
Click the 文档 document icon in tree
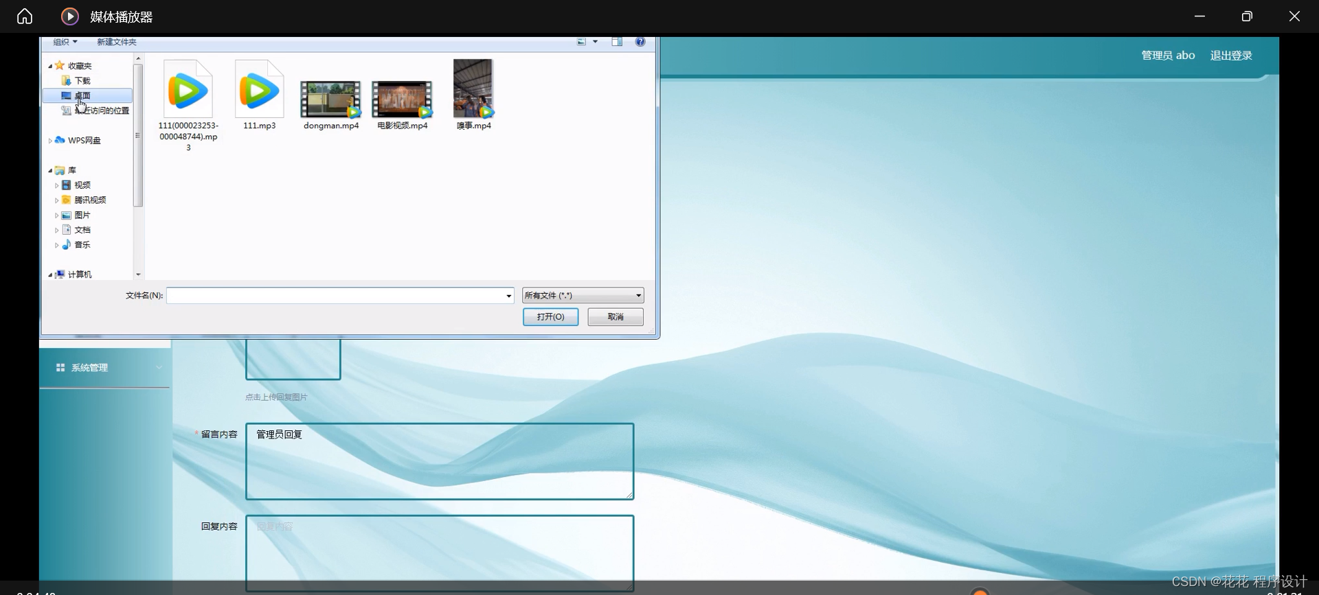pos(67,230)
